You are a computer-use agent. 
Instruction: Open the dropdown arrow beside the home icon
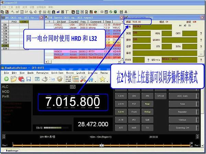coord(95,81)
